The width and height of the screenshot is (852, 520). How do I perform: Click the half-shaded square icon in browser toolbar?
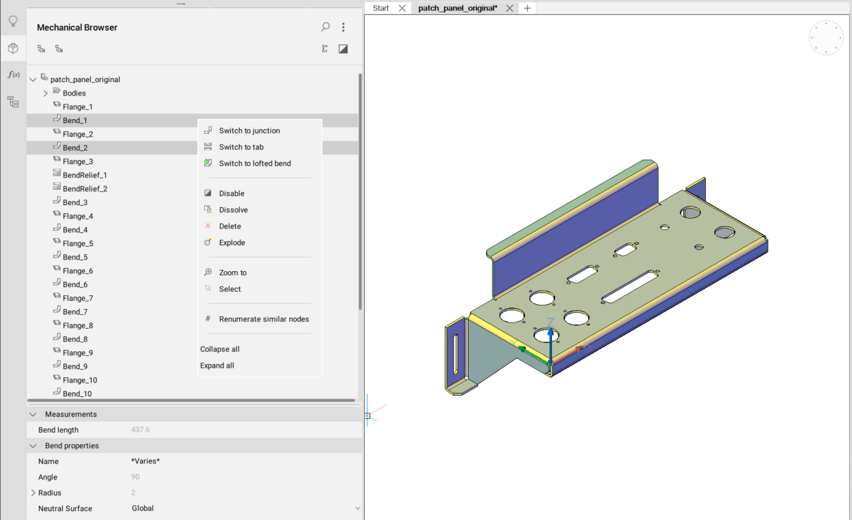click(343, 49)
